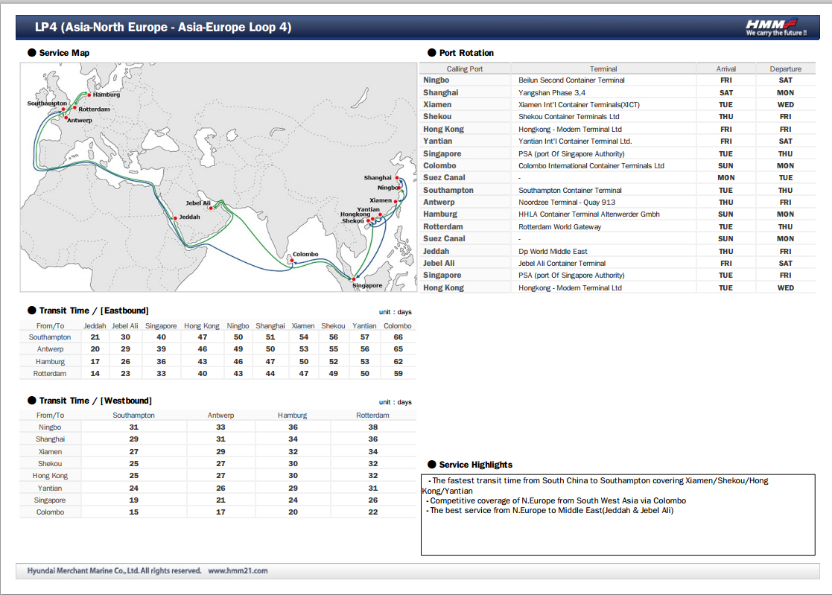
Task: Click the Hyundai Merchant Marine copyright text
Action: (x=114, y=571)
